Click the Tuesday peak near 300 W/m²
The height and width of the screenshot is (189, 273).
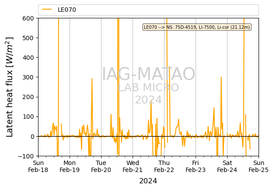pos(92,79)
